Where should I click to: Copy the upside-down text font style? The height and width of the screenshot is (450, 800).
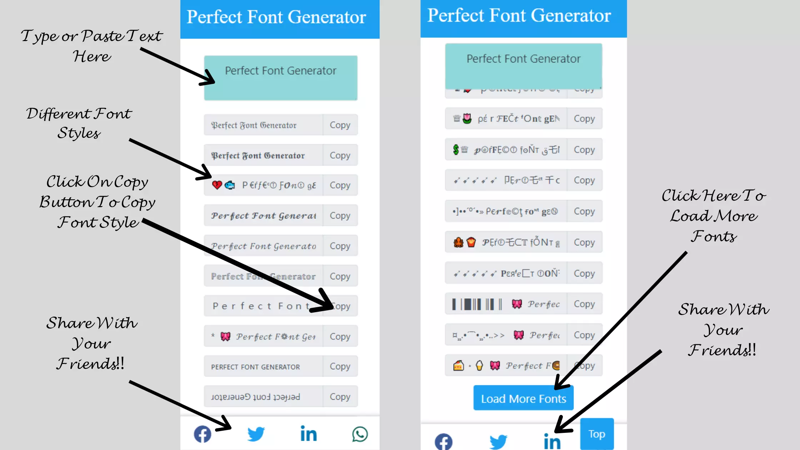[340, 397]
